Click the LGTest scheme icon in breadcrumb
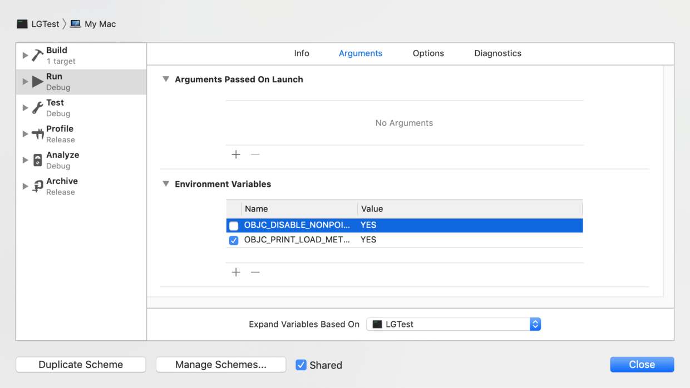 (x=22, y=24)
